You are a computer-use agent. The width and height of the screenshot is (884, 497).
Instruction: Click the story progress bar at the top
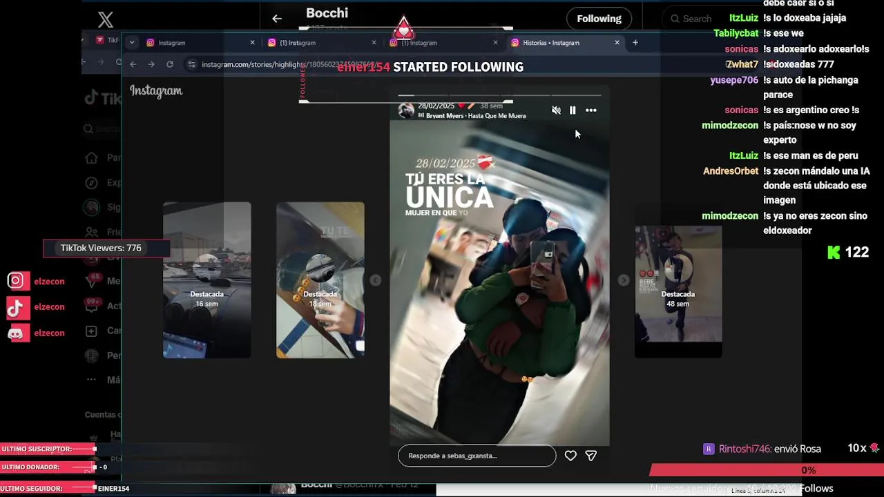pyautogui.click(x=499, y=95)
